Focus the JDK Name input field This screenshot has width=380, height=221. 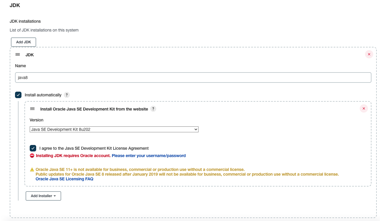point(193,77)
